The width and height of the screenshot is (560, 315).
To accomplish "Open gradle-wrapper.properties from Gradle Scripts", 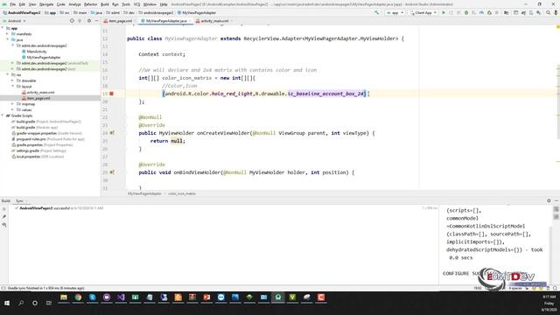I will 46,133.
